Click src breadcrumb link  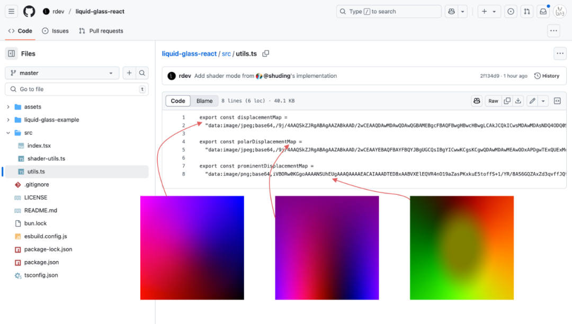click(226, 53)
